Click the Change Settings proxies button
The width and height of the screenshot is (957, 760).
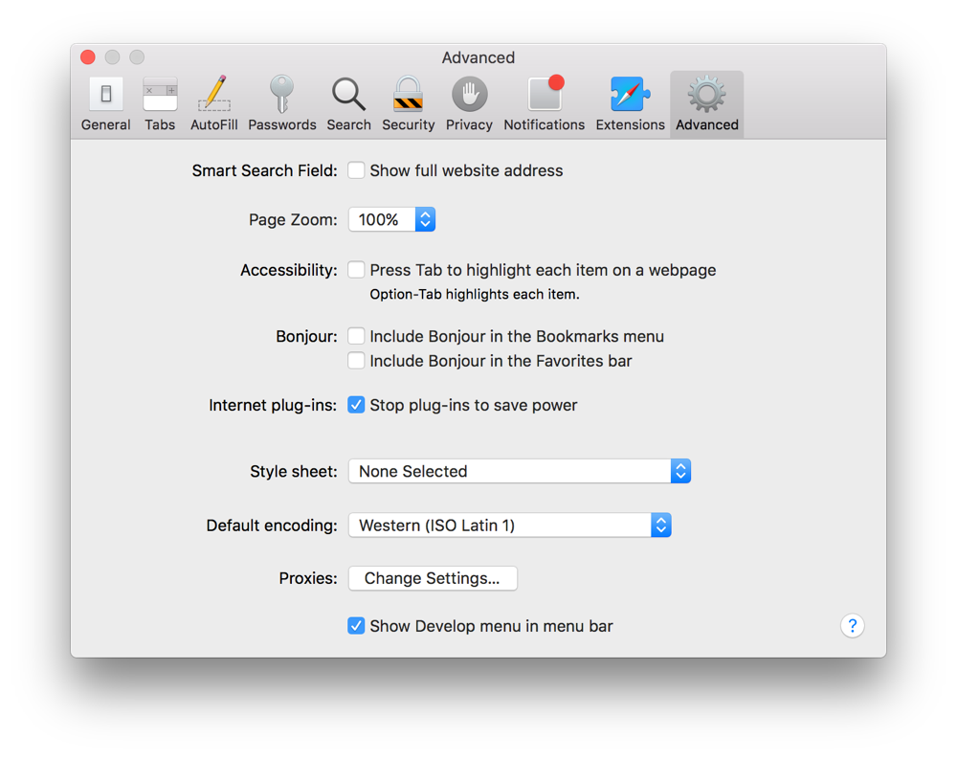coord(433,578)
